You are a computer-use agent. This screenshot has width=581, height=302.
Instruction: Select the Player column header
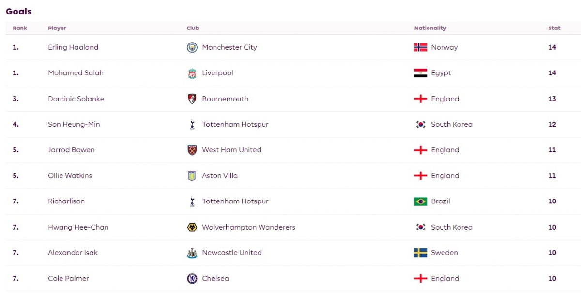(57, 28)
